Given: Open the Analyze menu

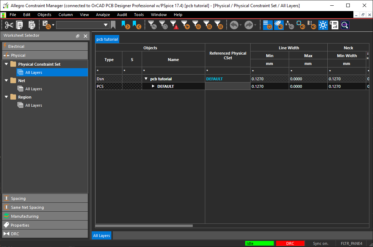Looking at the screenshot, I should (103, 15).
